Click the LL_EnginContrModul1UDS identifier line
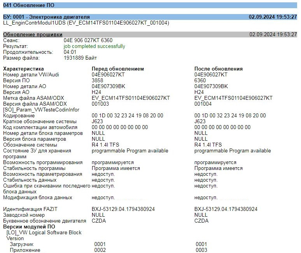 86,23
